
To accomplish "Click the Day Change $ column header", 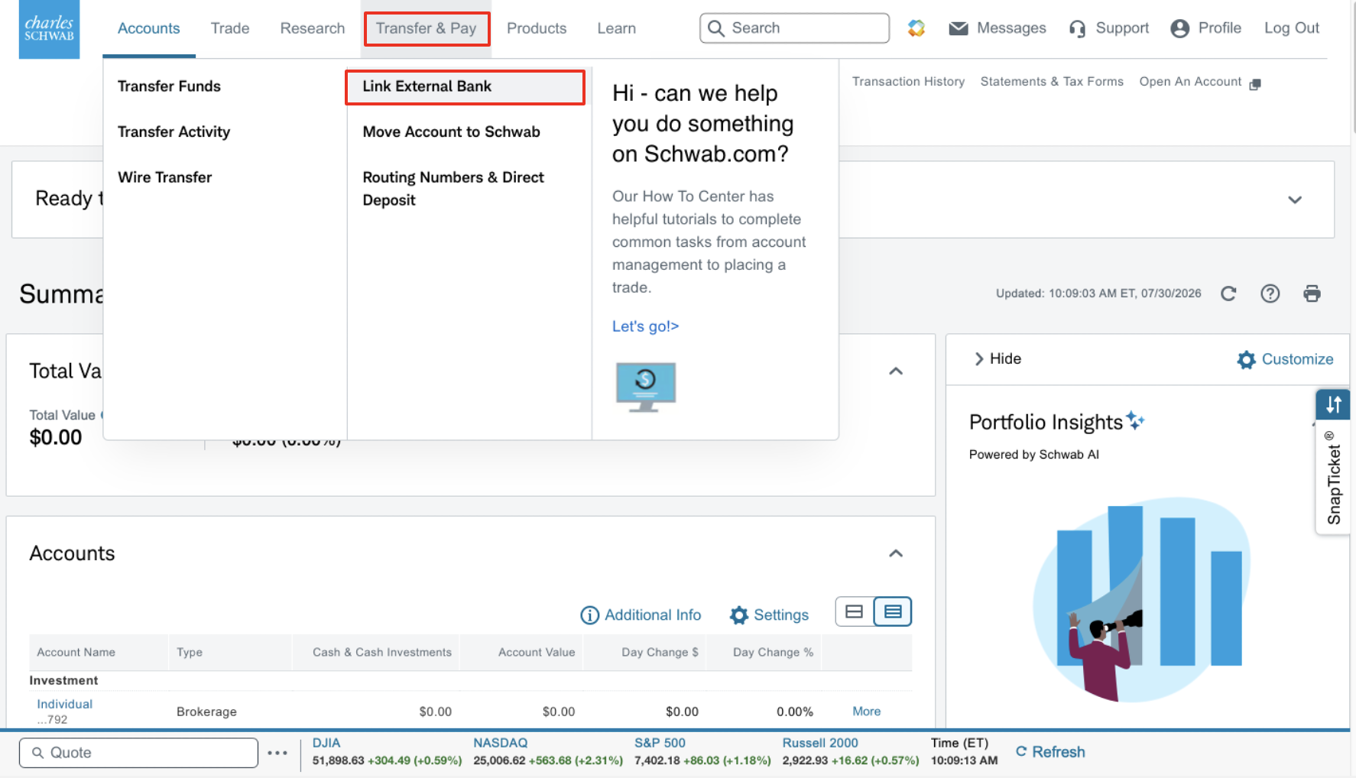I will pyautogui.click(x=660, y=653).
